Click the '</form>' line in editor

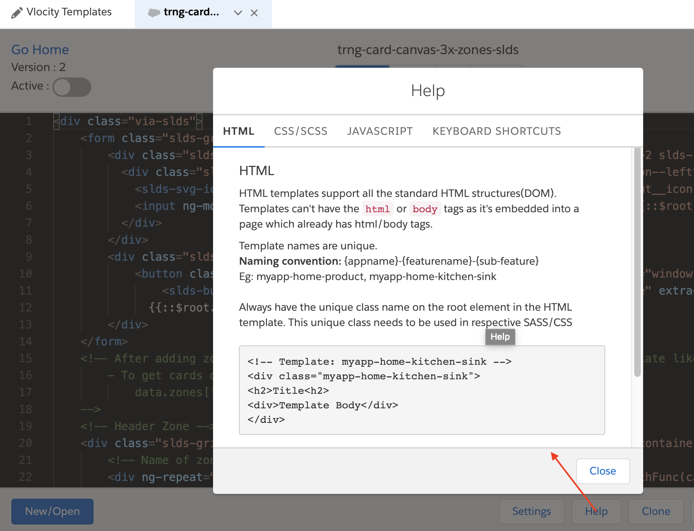(104, 341)
